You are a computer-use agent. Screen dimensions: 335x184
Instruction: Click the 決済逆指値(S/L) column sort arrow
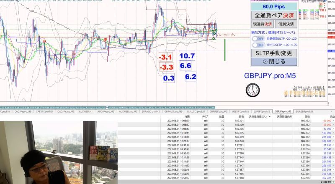tap(270, 116)
